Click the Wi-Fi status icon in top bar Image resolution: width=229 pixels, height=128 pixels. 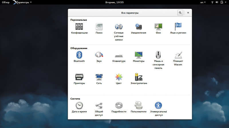tap(212, 2)
